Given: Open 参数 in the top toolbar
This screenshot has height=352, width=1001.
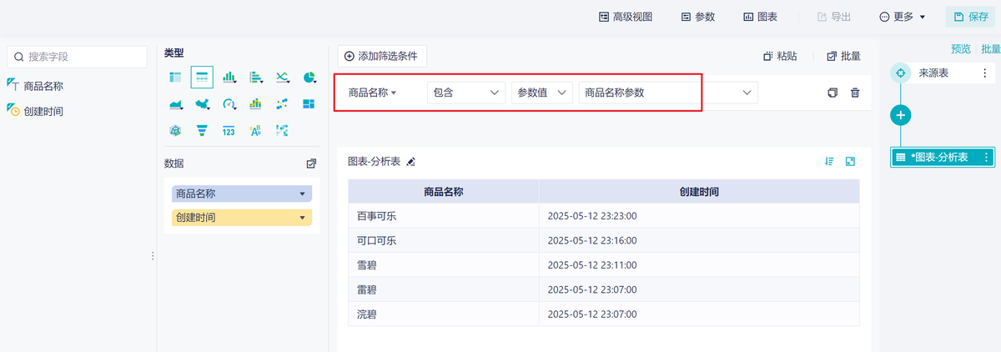Looking at the screenshot, I should pos(698,17).
